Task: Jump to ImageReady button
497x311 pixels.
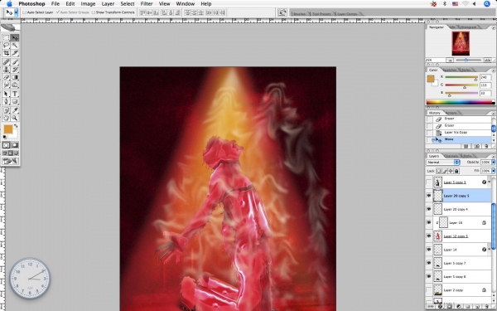Action: tap(10, 161)
